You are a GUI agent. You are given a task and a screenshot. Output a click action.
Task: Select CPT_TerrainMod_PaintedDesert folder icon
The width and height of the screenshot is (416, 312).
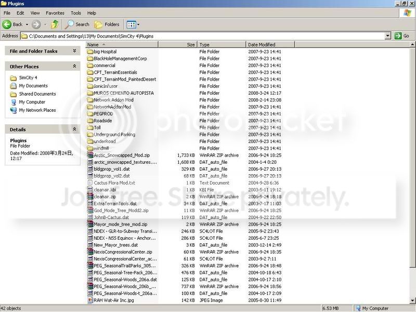pyautogui.click(x=90, y=79)
